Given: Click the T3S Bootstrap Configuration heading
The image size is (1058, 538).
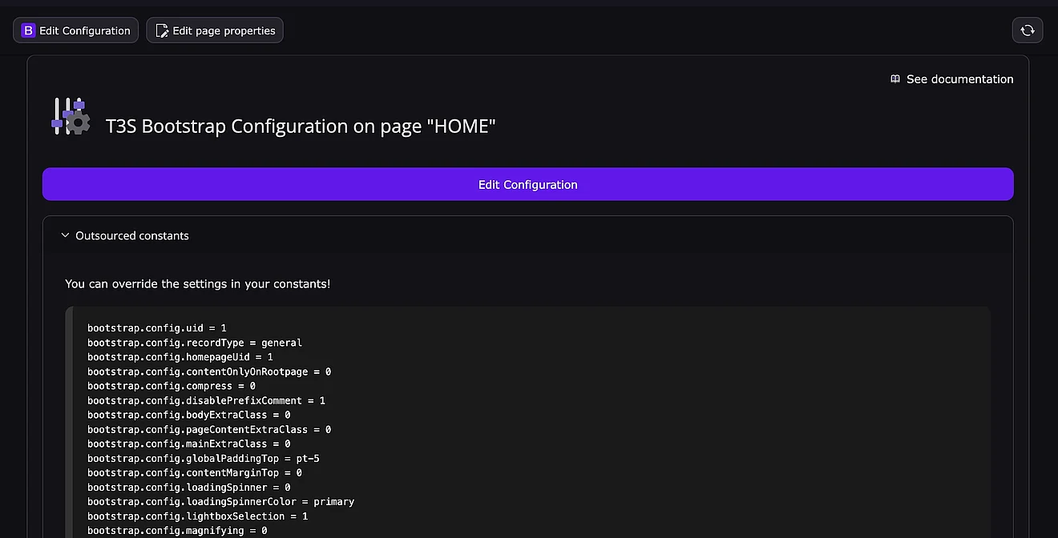Looking at the screenshot, I should [x=301, y=126].
